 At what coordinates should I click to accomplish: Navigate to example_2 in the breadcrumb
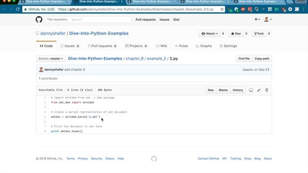(x=156, y=59)
